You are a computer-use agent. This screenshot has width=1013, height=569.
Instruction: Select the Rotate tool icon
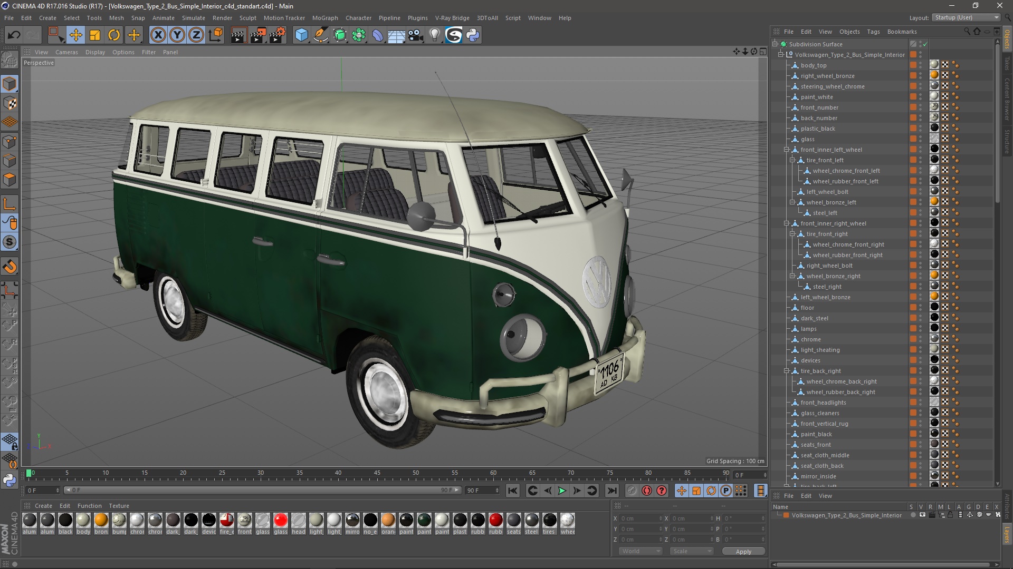click(x=114, y=35)
